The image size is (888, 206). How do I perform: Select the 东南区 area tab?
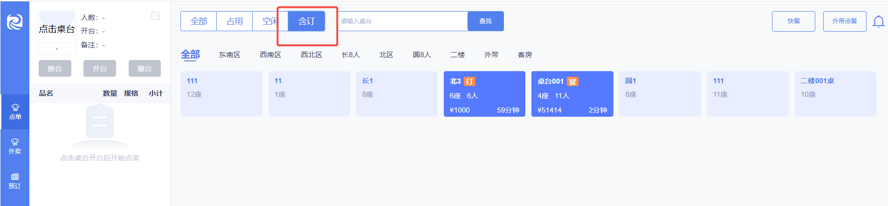[x=229, y=55]
